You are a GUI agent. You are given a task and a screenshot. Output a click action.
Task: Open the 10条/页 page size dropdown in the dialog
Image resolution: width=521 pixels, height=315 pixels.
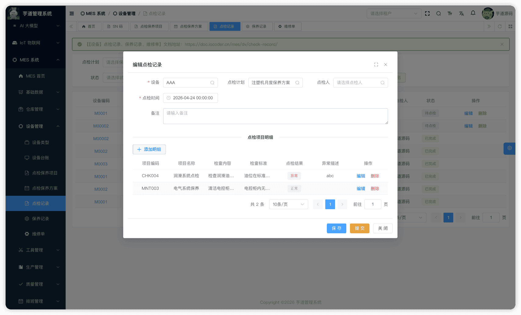288,204
